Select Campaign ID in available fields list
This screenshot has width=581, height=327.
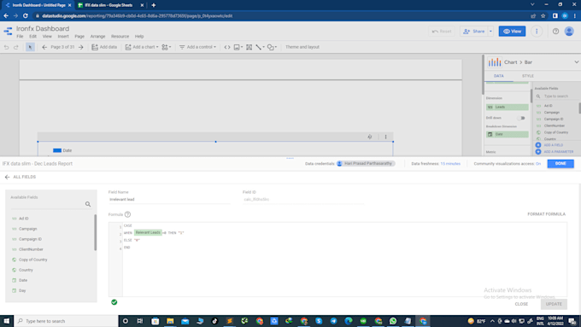[x=30, y=239]
